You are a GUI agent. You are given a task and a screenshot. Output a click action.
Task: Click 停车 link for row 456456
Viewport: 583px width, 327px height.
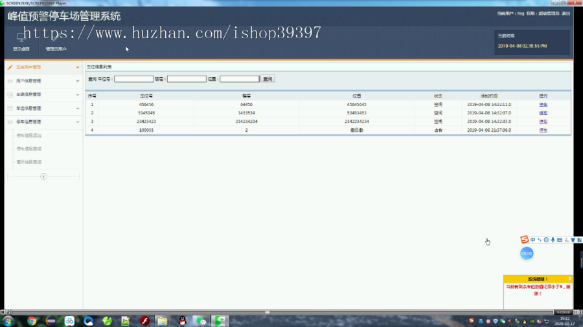coord(543,105)
